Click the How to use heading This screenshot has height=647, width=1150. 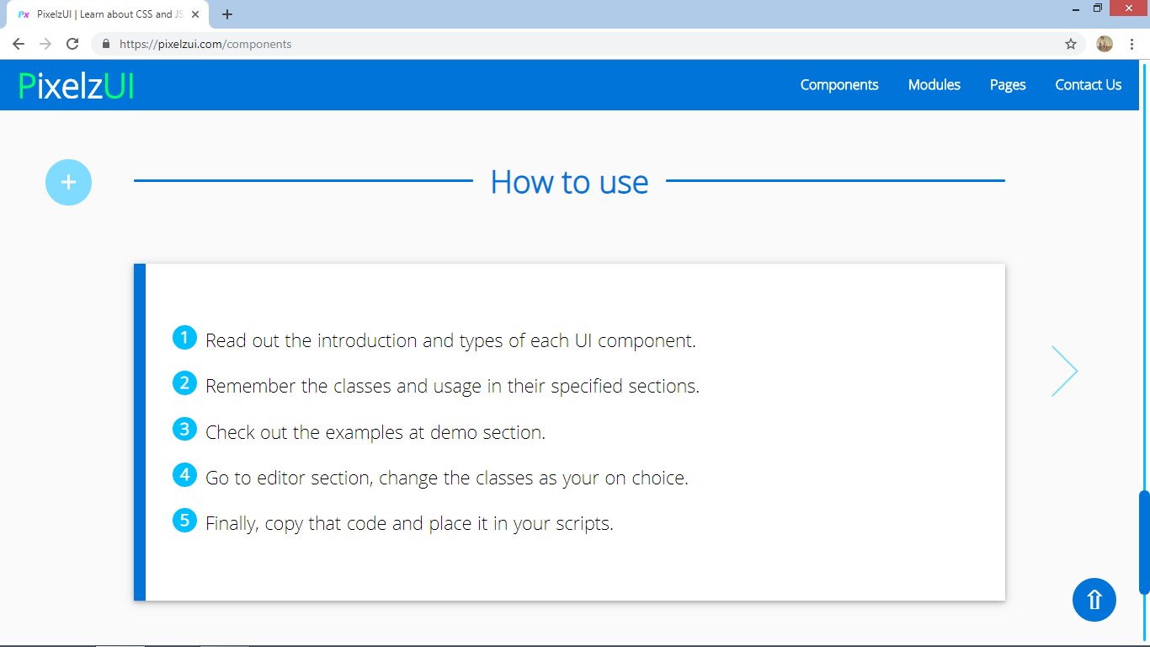(x=570, y=182)
